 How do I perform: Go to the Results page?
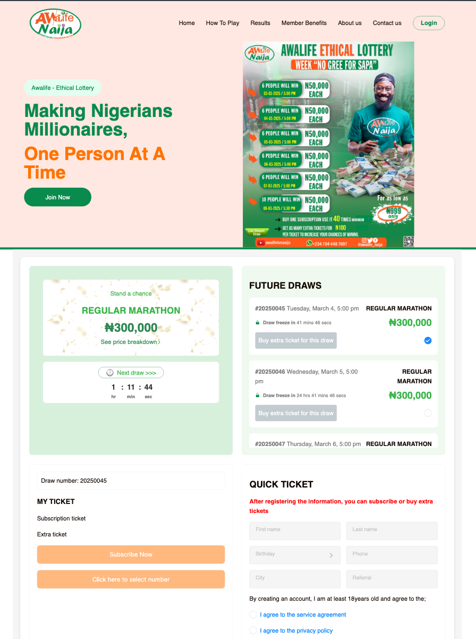pyautogui.click(x=260, y=23)
